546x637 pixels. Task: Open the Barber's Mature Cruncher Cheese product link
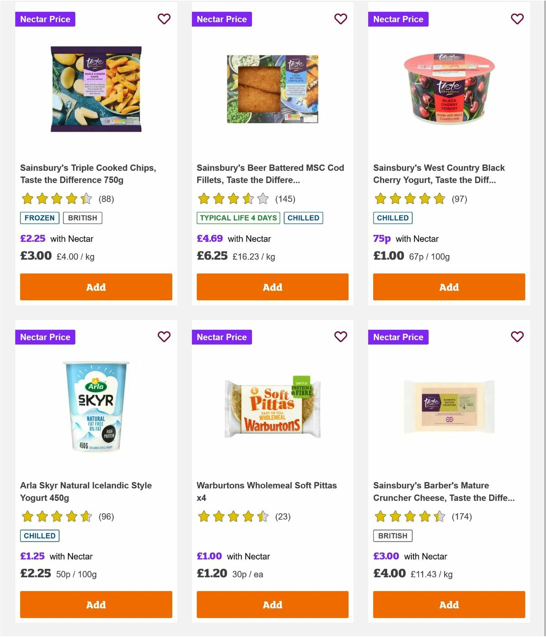coord(444,492)
